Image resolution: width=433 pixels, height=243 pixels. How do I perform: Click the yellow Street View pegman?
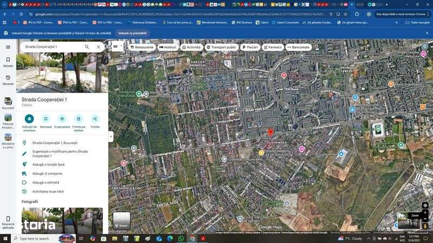pyautogui.click(x=425, y=226)
